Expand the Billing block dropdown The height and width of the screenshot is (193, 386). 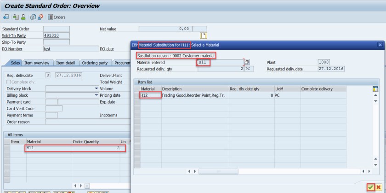coord(96,95)
